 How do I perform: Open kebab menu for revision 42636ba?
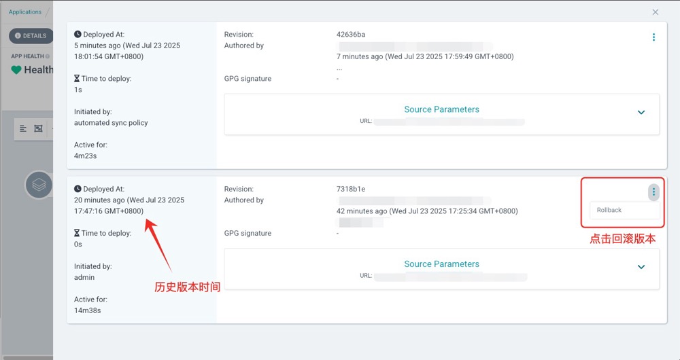pos(653,37)
